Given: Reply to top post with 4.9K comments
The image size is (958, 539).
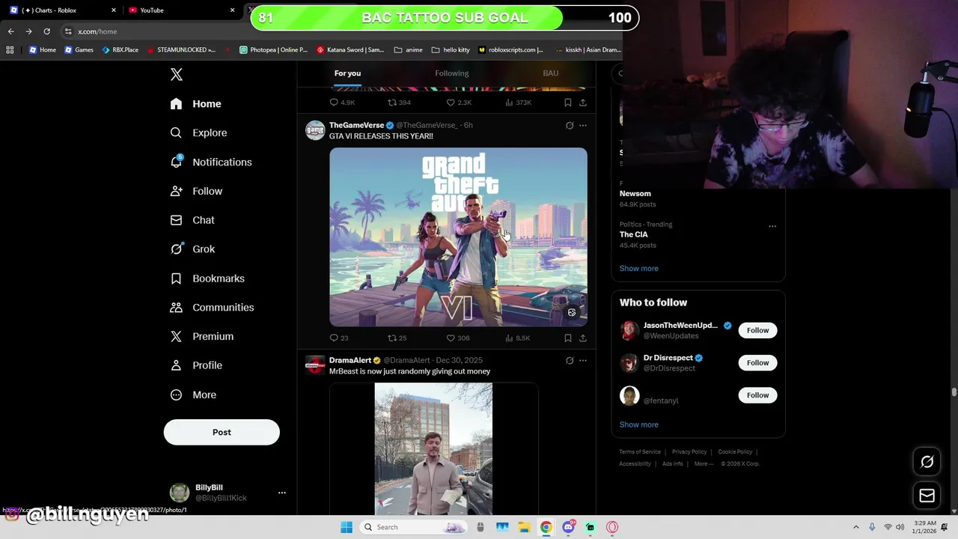Looking at the screenshot, I should click(x=342, y=103).
